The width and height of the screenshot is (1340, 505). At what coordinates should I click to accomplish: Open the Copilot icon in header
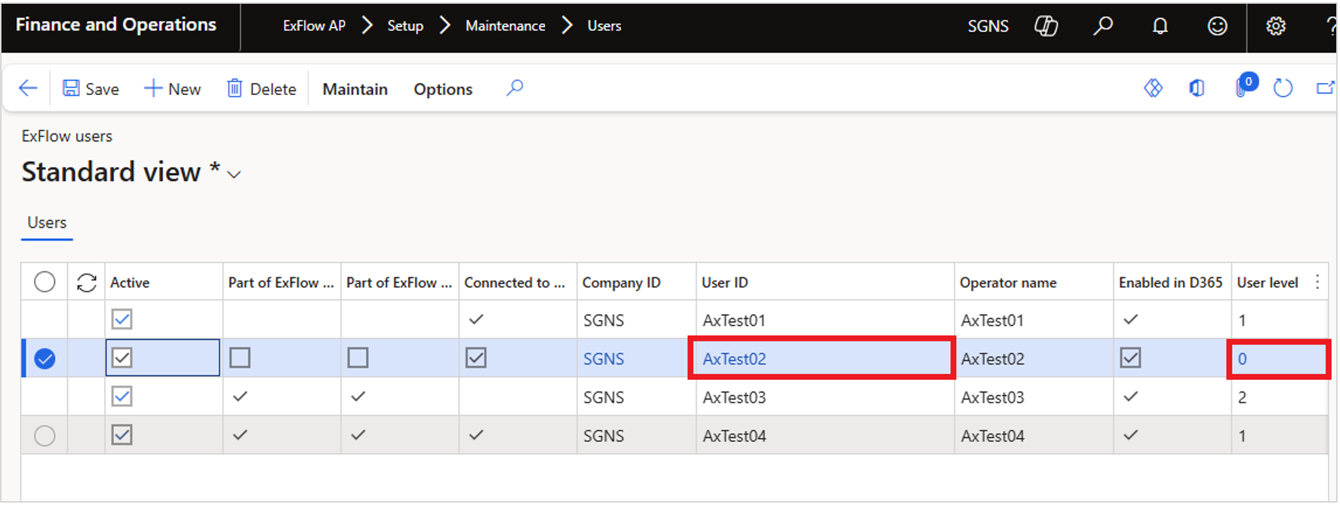1046,26
